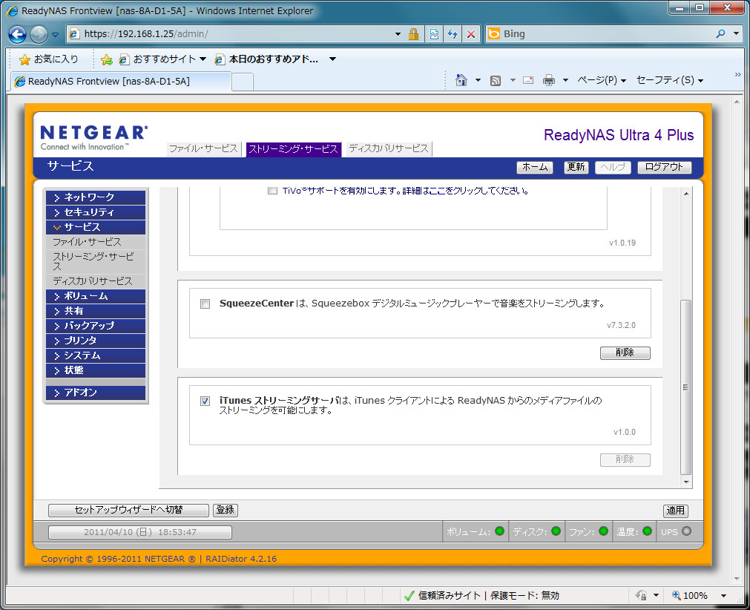Uncheck the iTunes ストリーミングサーバ checkbox
750x610 pixels.
[205, 401]
